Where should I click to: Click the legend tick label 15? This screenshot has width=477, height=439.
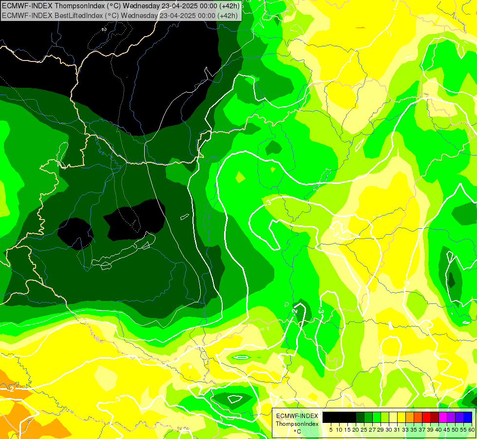pyautogui.click(x=347, y=430)
